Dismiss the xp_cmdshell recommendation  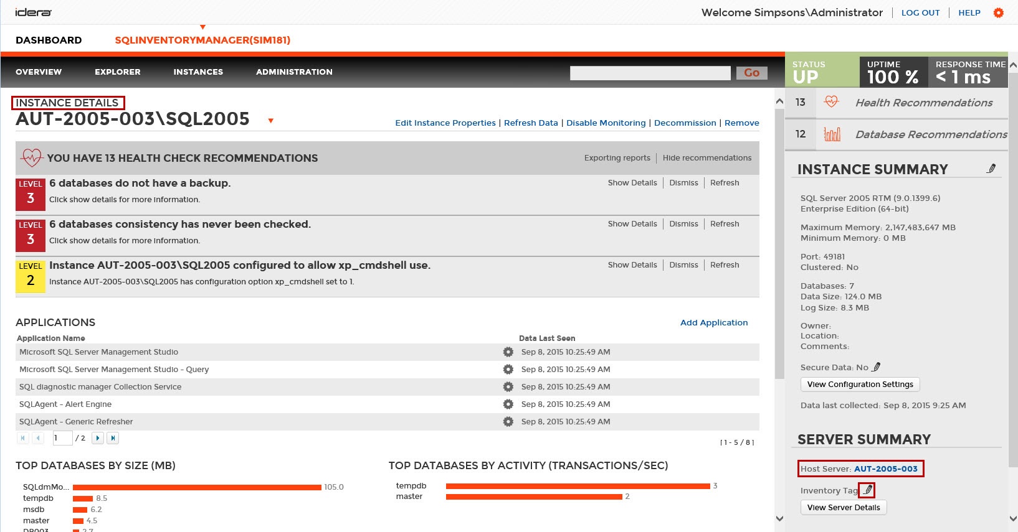[x=683, y=265]
